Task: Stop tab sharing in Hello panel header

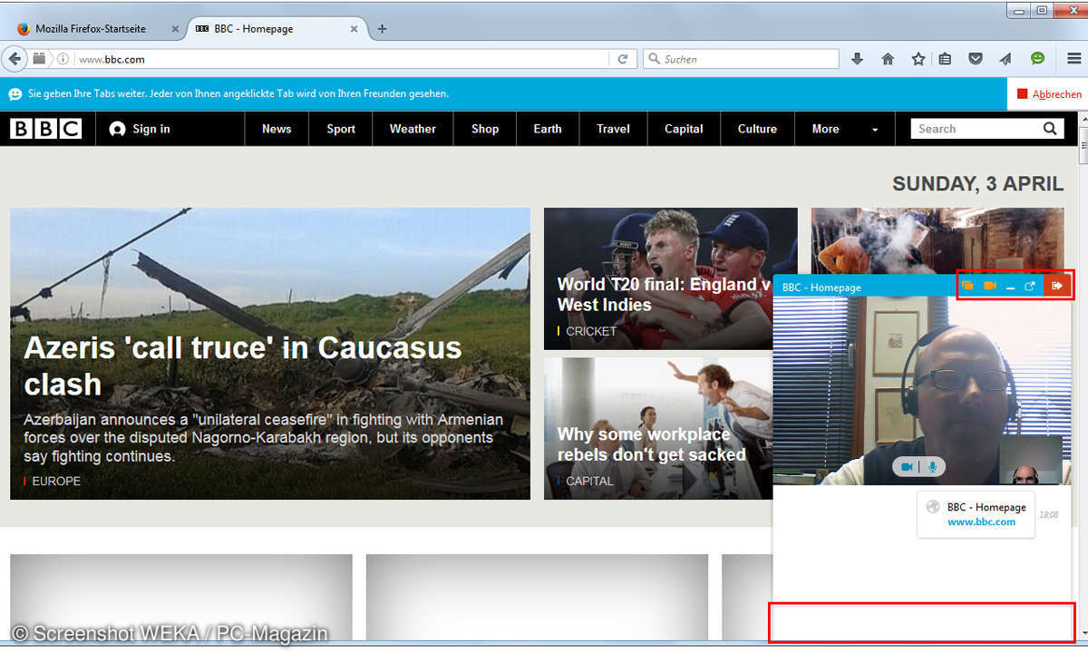Action: (968, 286)
